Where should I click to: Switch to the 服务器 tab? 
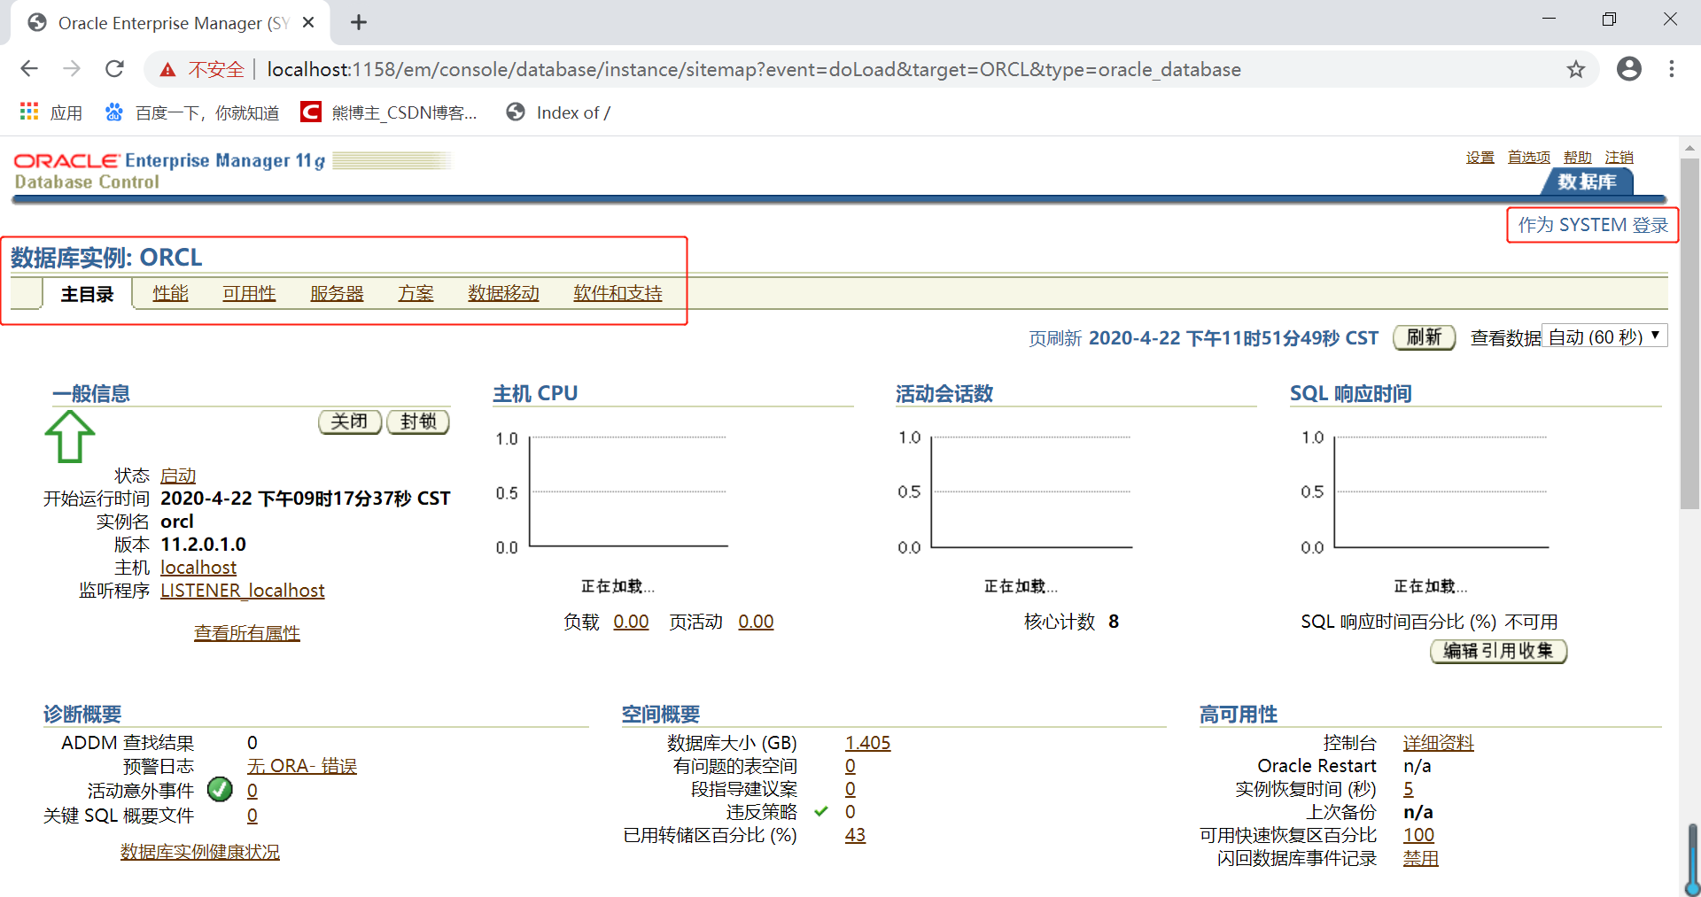pos(337,294)
